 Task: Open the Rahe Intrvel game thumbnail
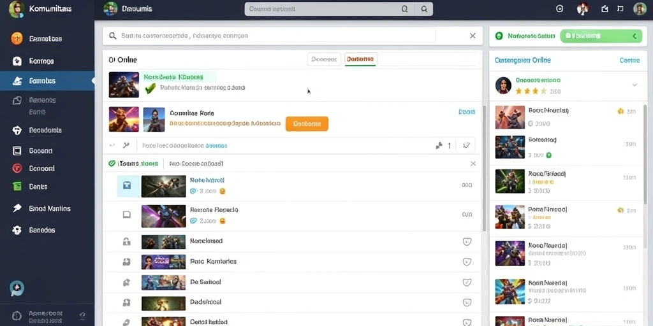coord(164,186)
